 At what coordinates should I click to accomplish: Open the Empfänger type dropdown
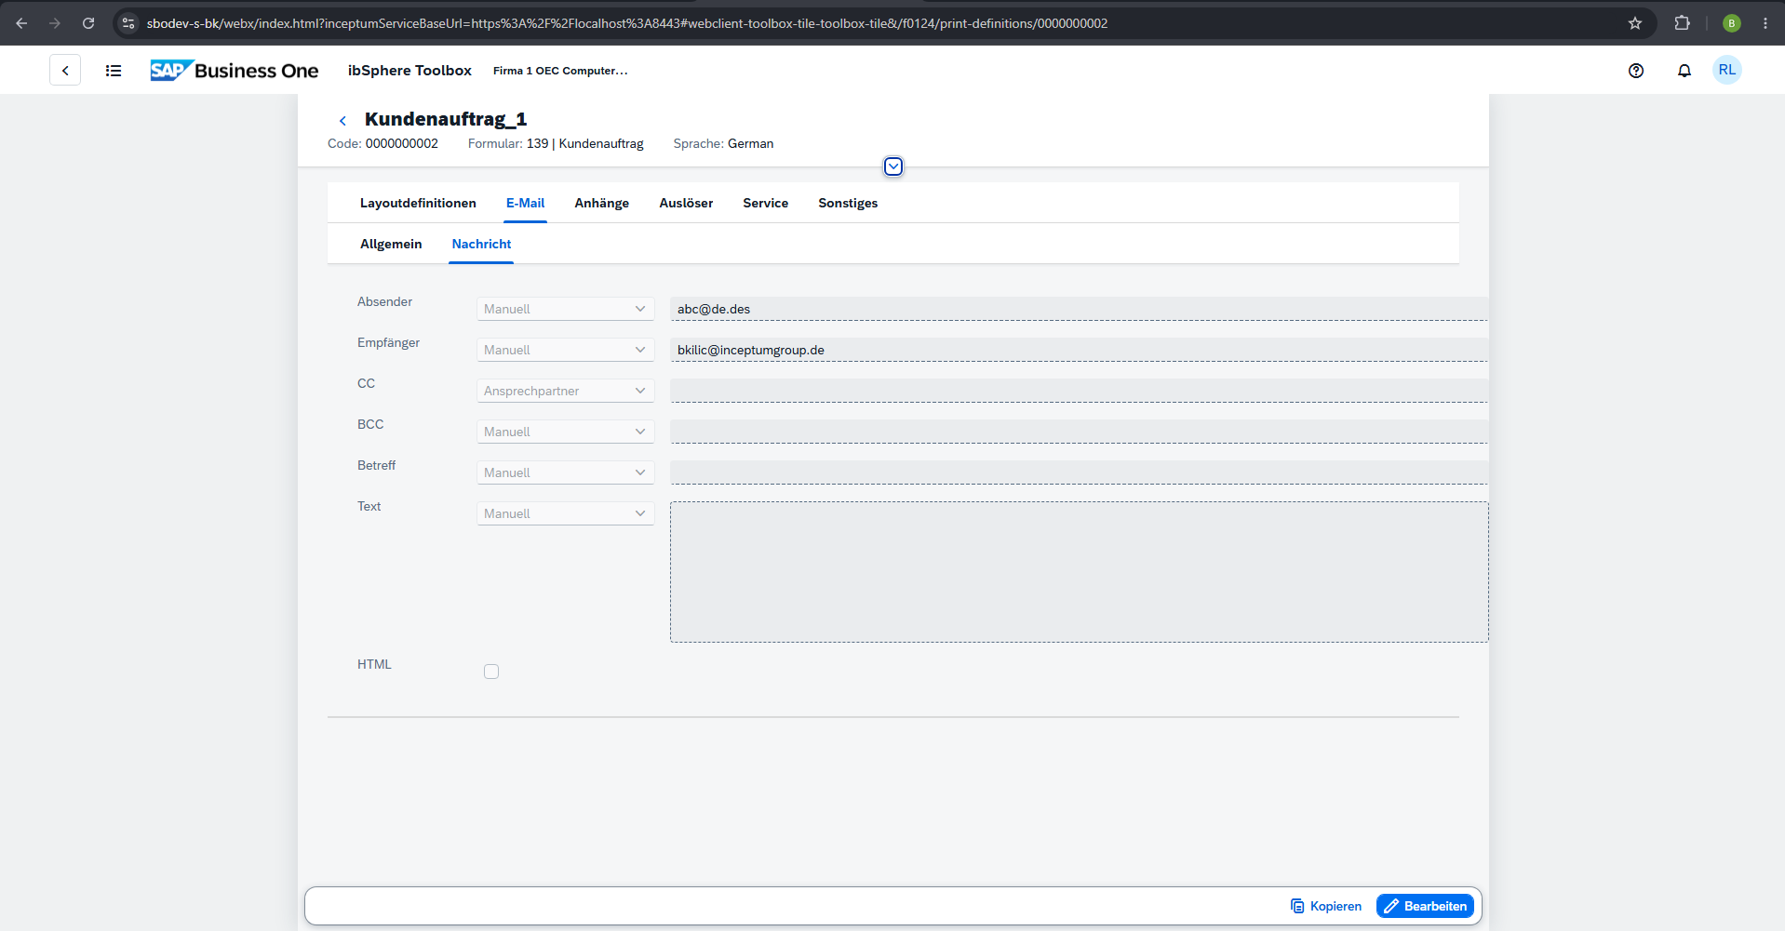point(566,350)
